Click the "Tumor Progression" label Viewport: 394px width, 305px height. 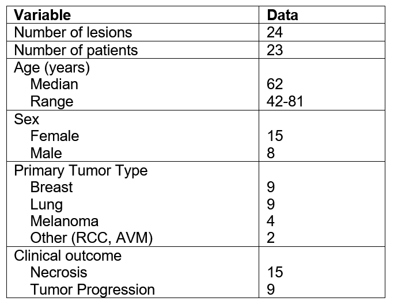[93, 289]
